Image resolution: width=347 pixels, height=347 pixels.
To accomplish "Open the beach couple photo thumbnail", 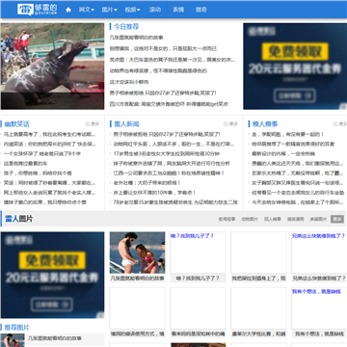I will pos(137,253).
